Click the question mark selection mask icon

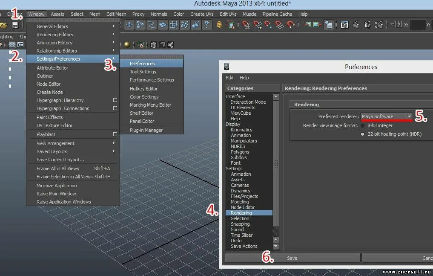(206, 25)
